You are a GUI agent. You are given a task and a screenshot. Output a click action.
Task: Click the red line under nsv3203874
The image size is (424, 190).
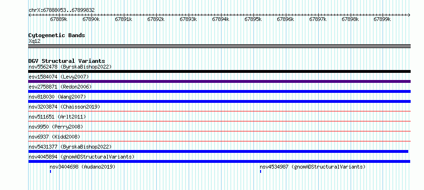[x=219, y=111]
